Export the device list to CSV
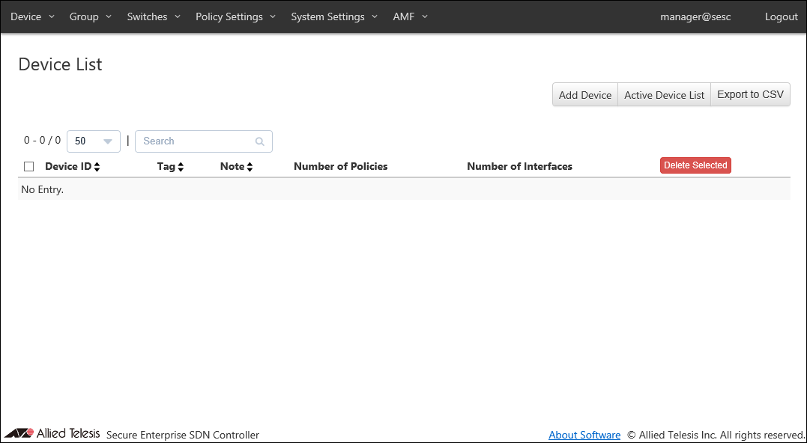 tap(750, 95)
